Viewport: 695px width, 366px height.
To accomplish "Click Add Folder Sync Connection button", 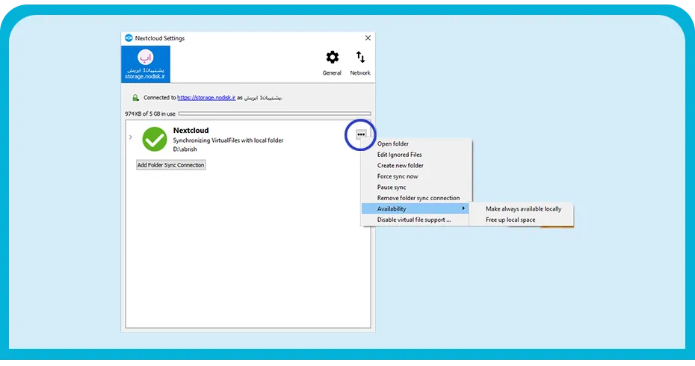I will [170, 165].
